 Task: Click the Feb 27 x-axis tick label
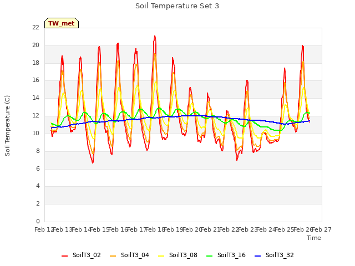click(x=322, y=229)
